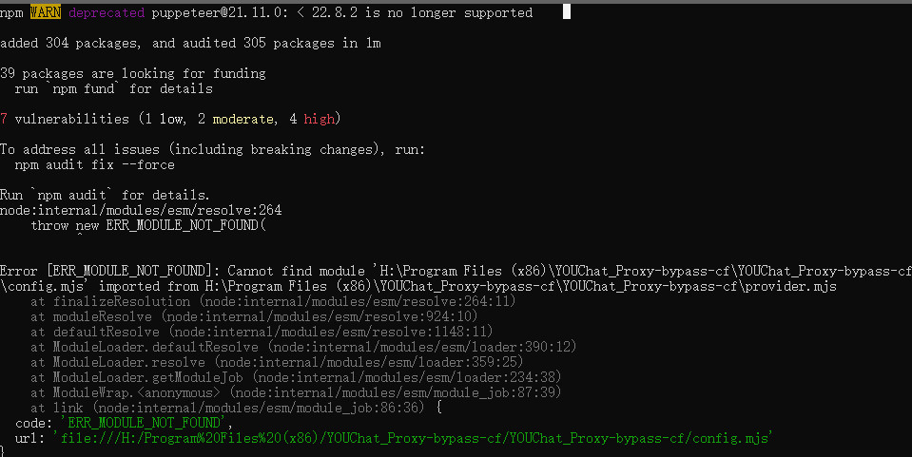Click "Error [ERR_MODULE_NOT_FOUND]" at error line start
912x457 pixels.
pos(110,271)
